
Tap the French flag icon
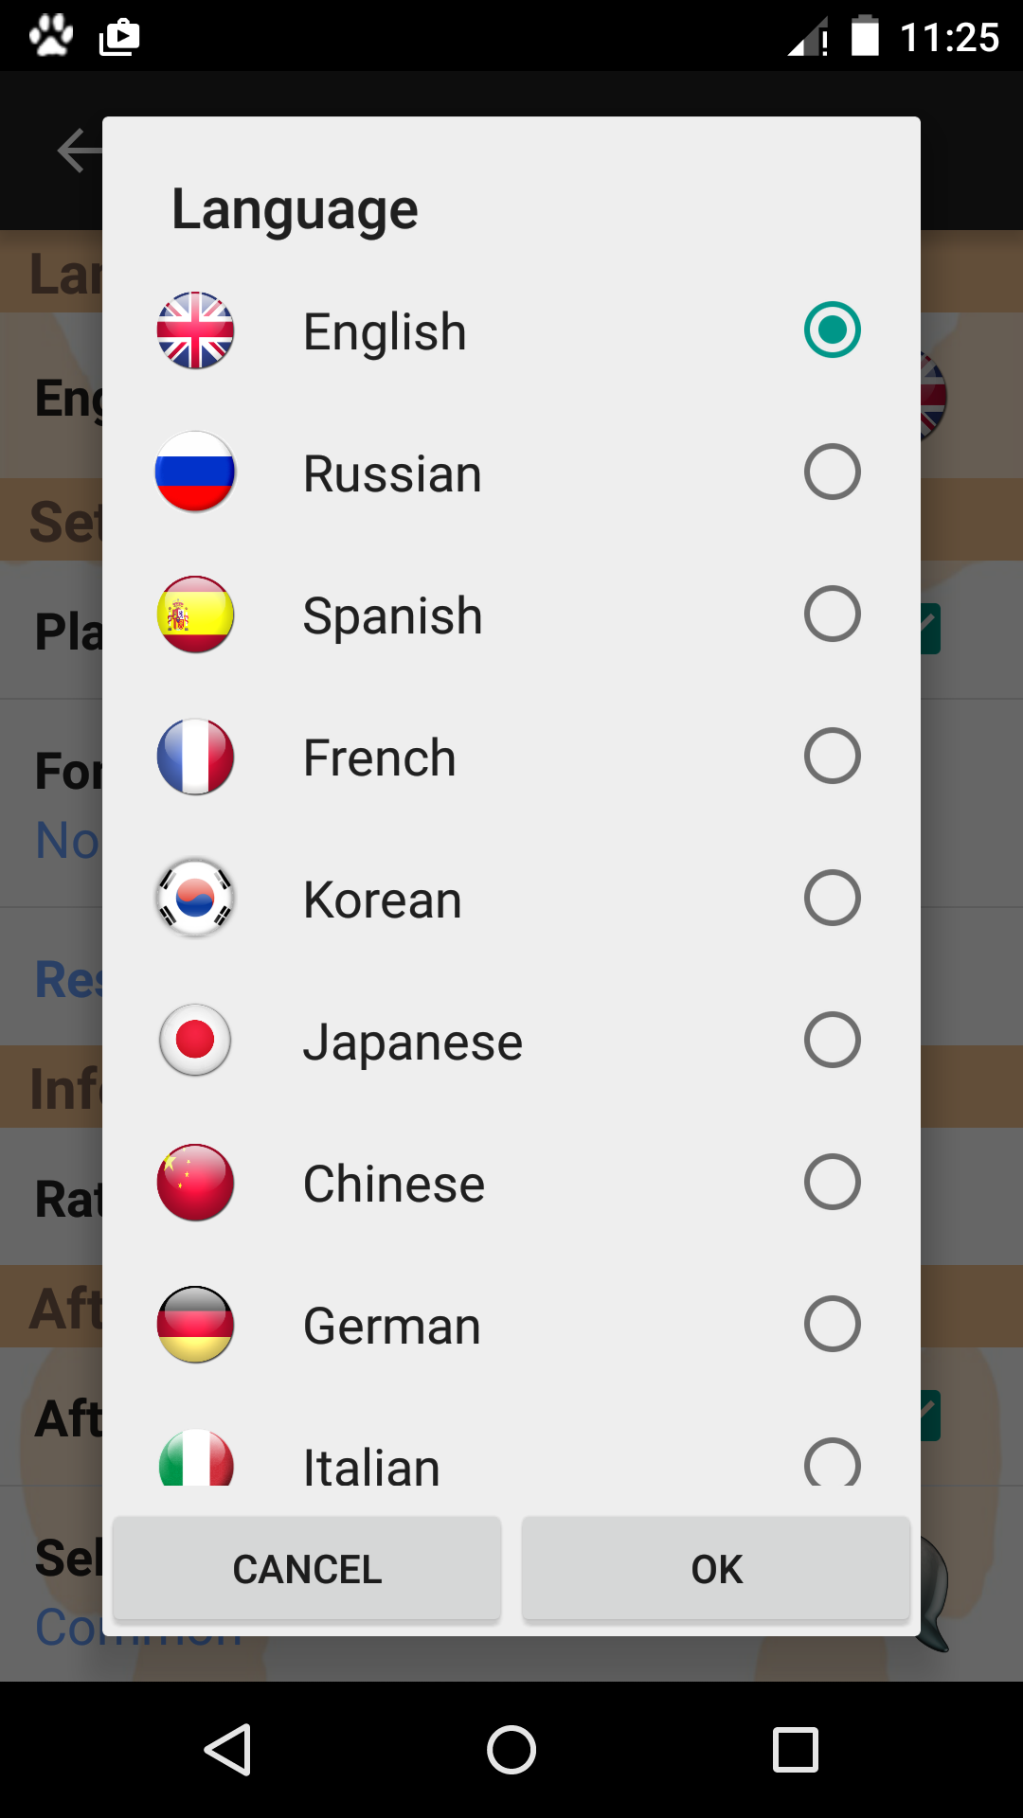195,757
